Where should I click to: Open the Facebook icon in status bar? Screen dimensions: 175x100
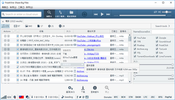[x=77, y=97]
